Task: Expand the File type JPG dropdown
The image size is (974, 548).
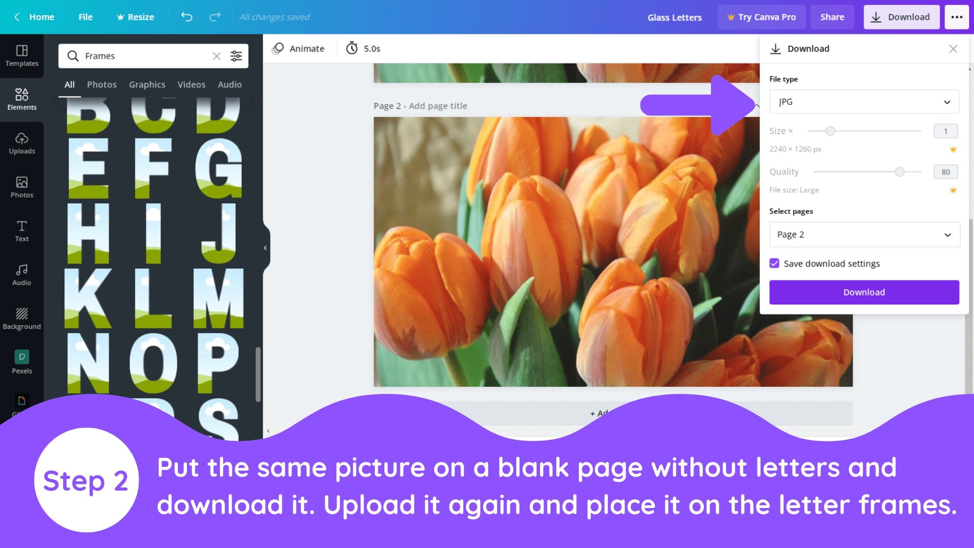Action: pyautogui.click(x=864, y=101)
